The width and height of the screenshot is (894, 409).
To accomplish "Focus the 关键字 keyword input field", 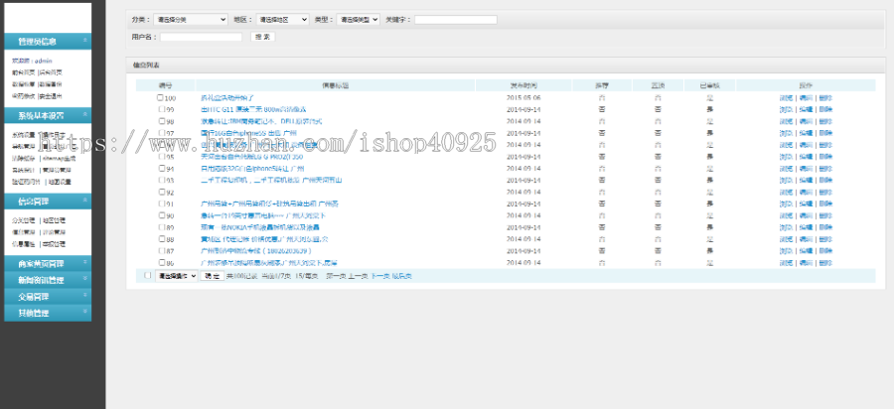I will point(456,20).
